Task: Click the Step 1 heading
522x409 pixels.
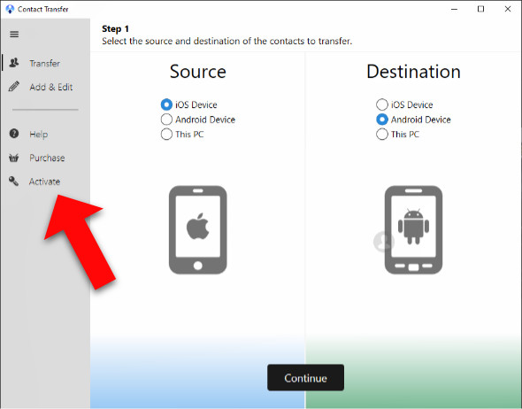Action: click(x=115, y=28)
